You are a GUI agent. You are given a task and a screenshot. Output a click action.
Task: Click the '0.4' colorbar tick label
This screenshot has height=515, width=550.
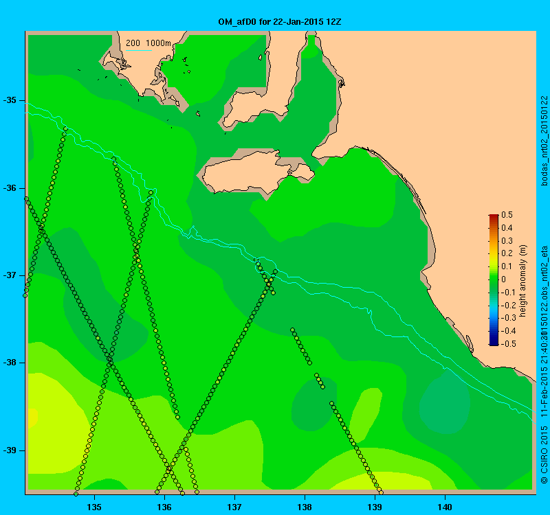click(x=507, y=228)
